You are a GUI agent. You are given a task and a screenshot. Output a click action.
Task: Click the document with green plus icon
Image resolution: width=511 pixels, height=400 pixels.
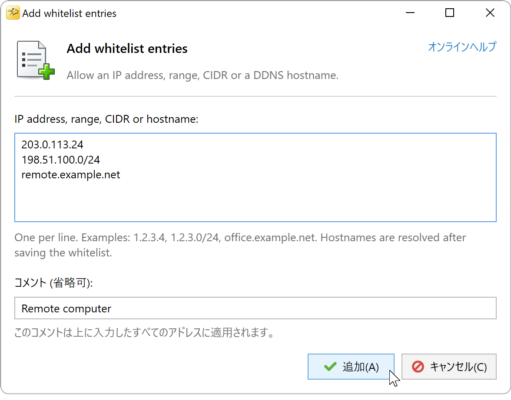[x=36, y=60]
